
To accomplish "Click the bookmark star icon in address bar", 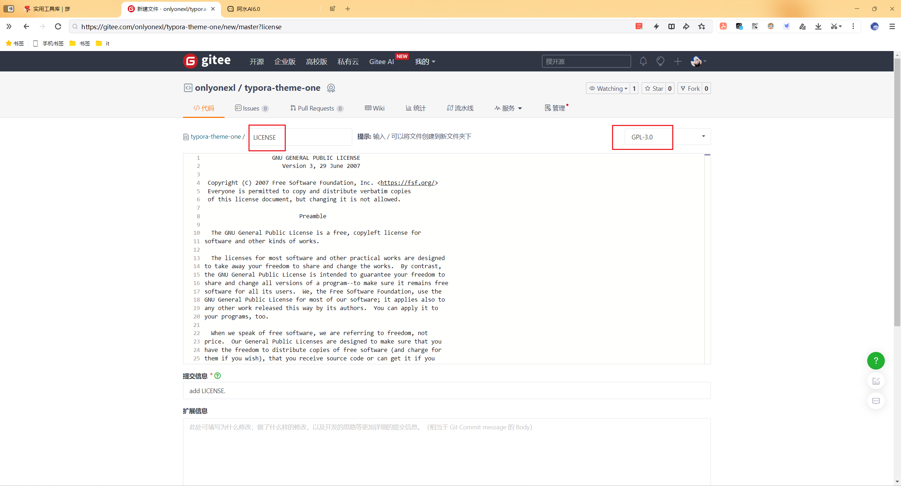I will [701, 26].
